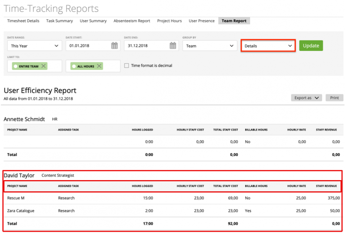Select David Taylor's name in the report

19,175
